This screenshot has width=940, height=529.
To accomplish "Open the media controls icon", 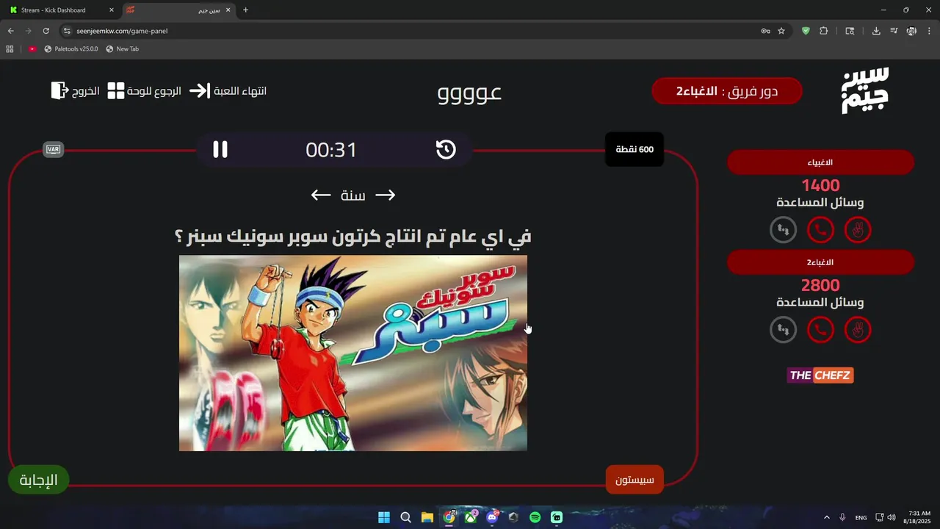I will pos(894,31).
